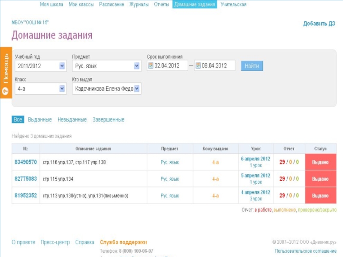Open the Моя школа menu
The height and width of the screenshot is (257, 343).
tap(51, 4)
